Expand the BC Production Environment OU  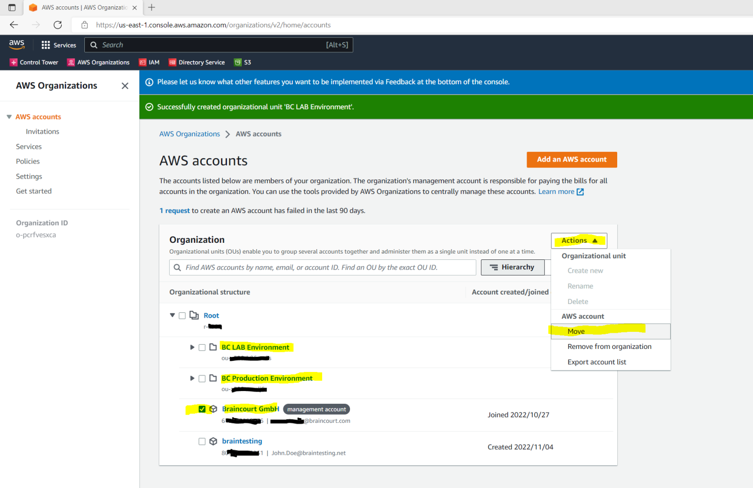(192, 378)
